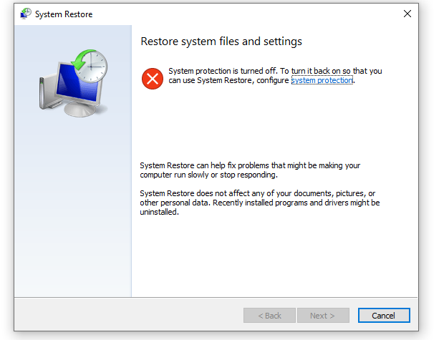Click the empty gray footer left of Back

tap(127, 315)
